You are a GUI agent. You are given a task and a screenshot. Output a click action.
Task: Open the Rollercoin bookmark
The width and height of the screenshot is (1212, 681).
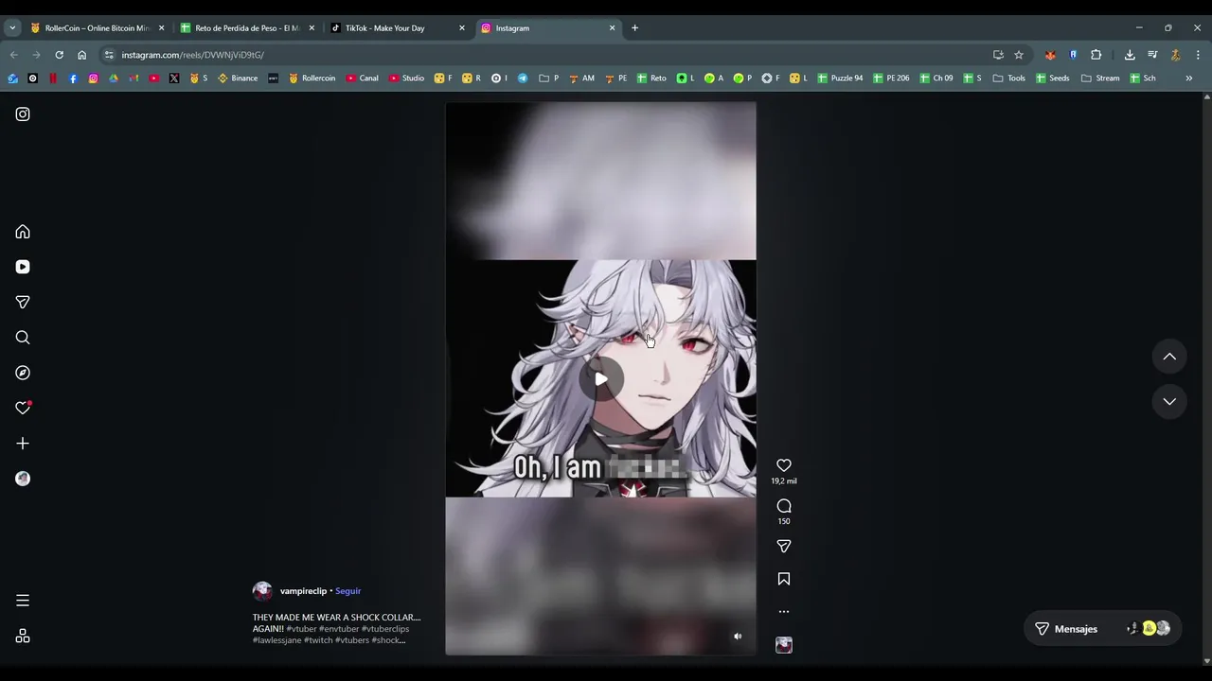(312, 79)
